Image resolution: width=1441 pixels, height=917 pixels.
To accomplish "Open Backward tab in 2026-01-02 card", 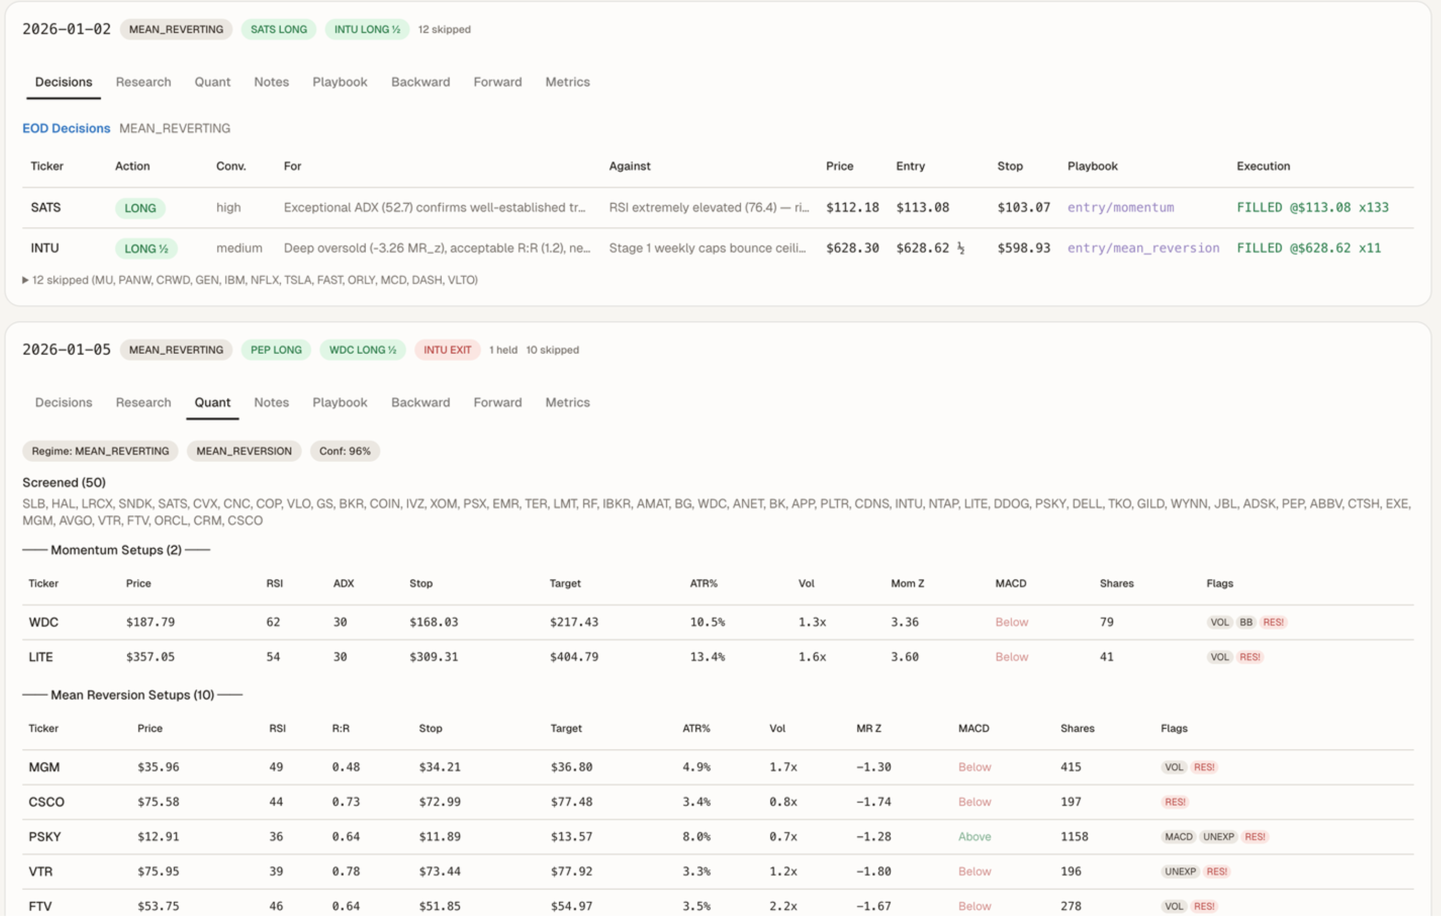I will pyautogui.click(x=420, y=82).
